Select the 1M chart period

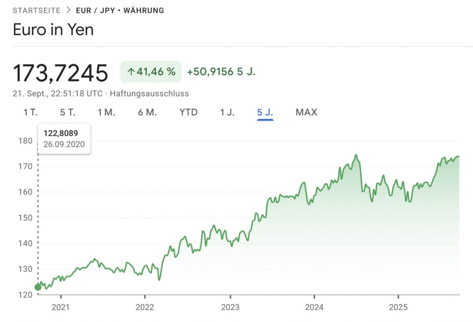(107, 112)
